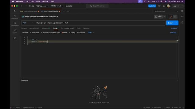This screenshot has width=195, height=109.
Task: Navigate forward with the right arrow
Action: click(x=26, y=6)
